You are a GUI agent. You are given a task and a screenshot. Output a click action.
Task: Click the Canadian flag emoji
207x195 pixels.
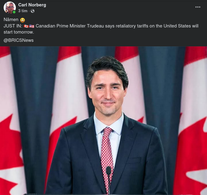click(x=26, y=26)
